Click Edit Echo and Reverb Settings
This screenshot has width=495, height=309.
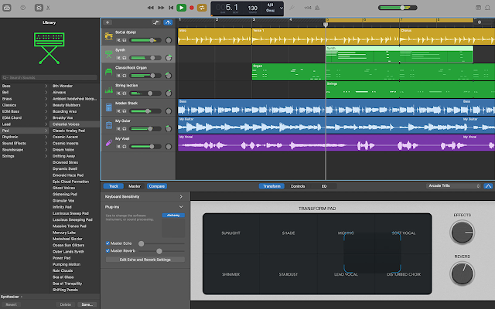145,260
